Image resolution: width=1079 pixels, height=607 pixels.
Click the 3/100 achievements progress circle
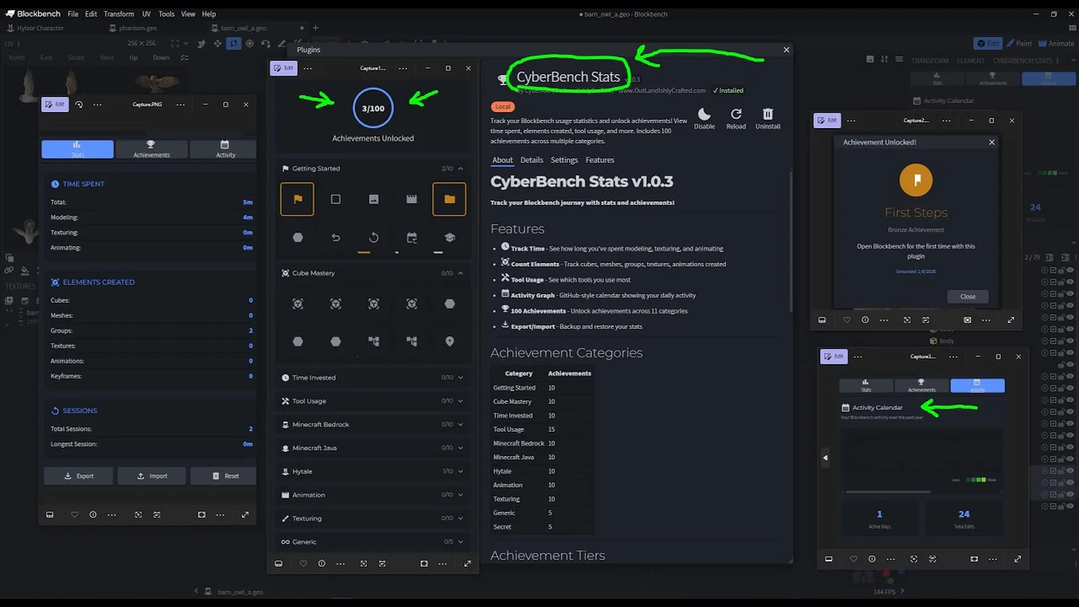point(373,108)
